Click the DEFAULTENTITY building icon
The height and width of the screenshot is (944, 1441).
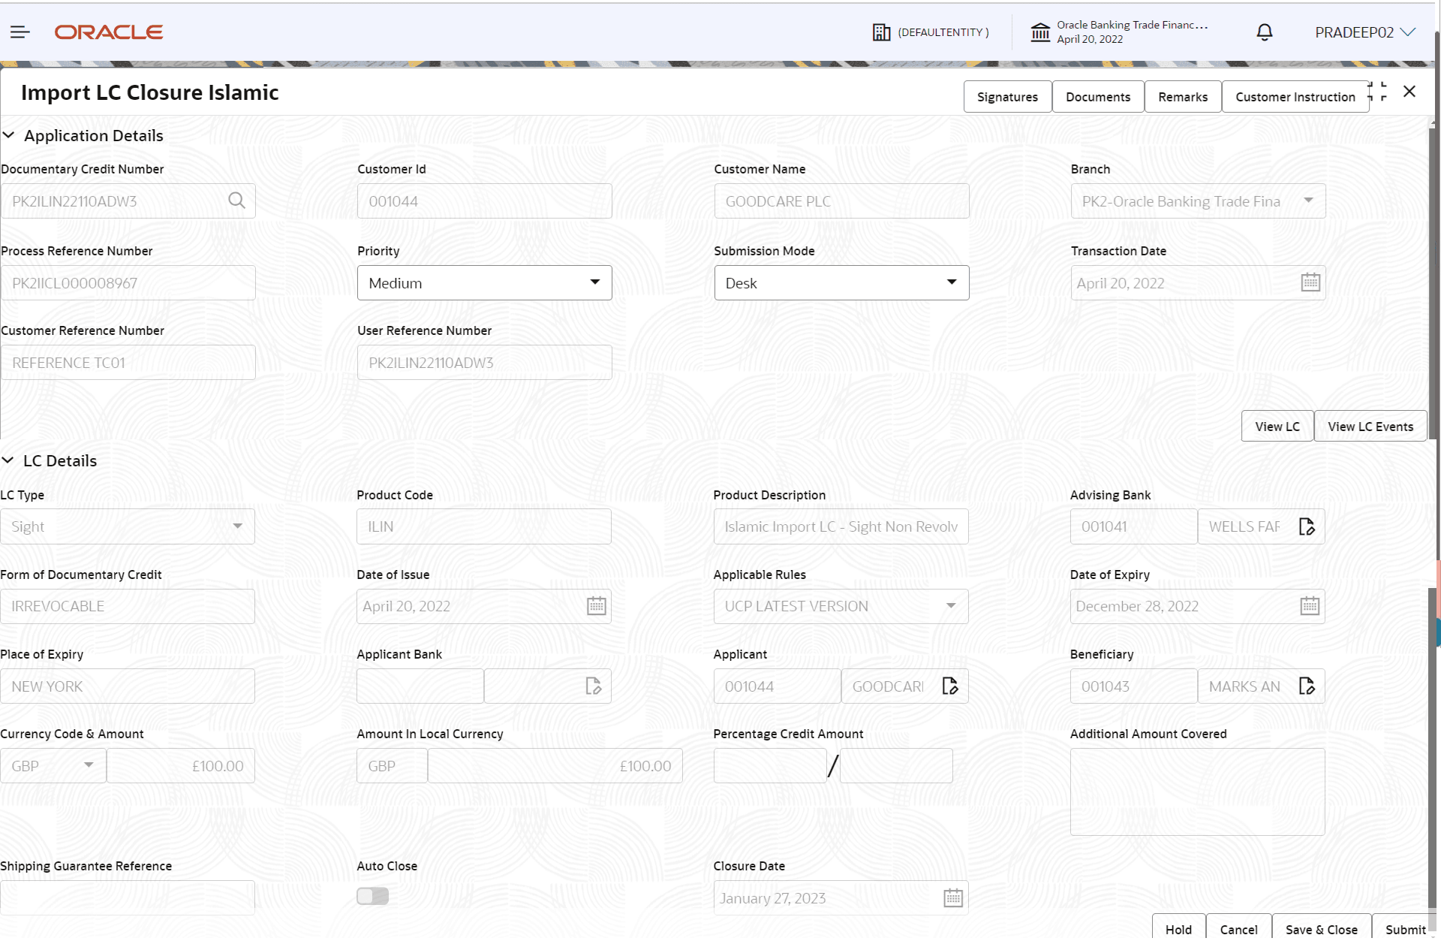coord(881,32)
